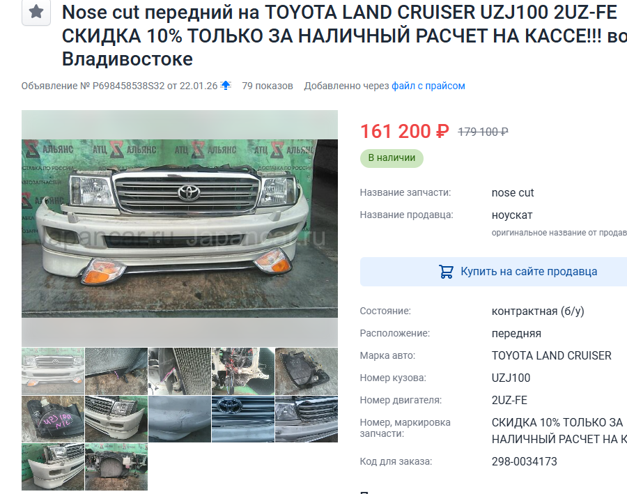Select headlight back side thumbnail
The height and width of the screenshot is (494, 627).
pyautogui.click(x=307, y=371)
